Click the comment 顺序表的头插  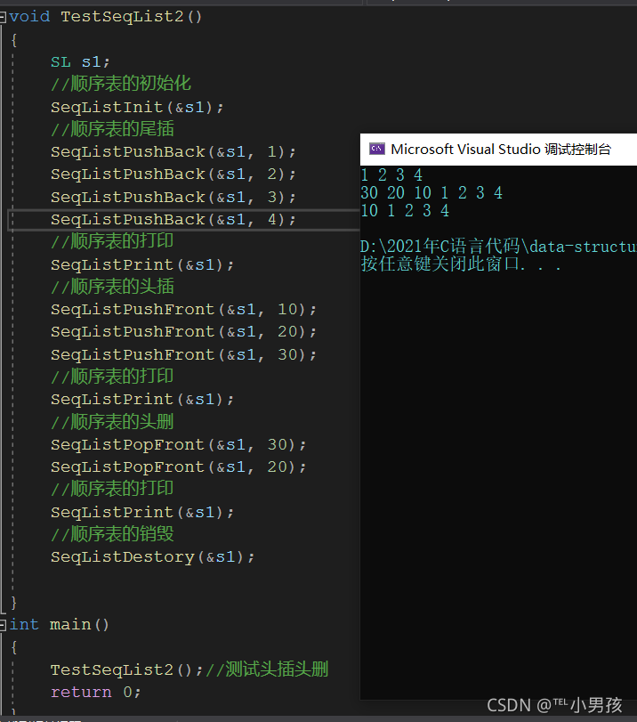click(x=112, y=287)
